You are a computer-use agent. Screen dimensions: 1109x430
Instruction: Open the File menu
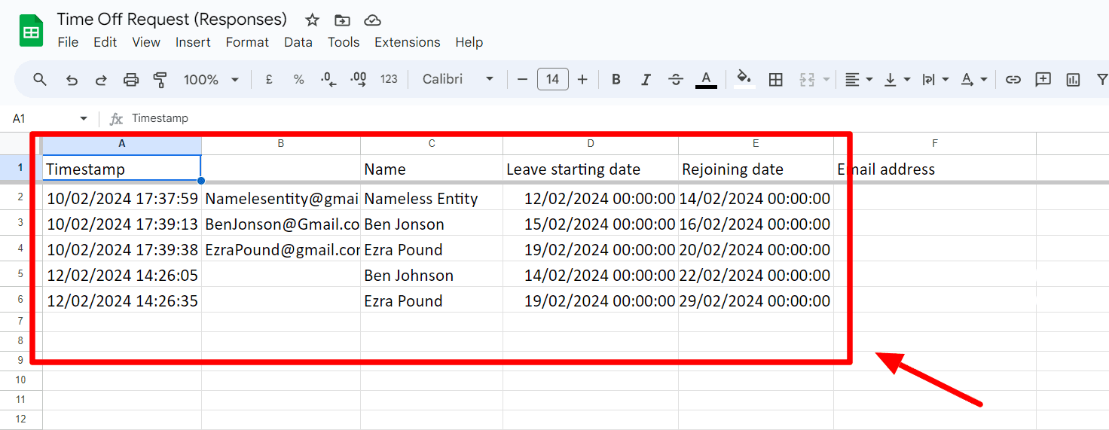(68, 42)
